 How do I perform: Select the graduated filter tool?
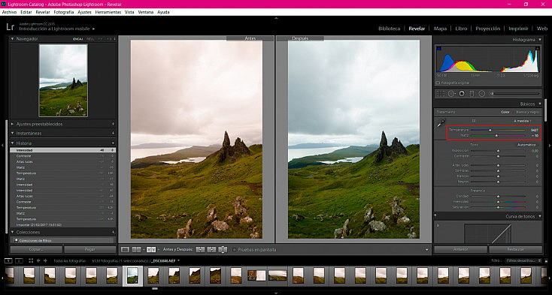pyautogui.click(x=472, y=93)
